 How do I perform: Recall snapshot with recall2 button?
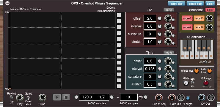pyautogui.click(x=199, y=27)
